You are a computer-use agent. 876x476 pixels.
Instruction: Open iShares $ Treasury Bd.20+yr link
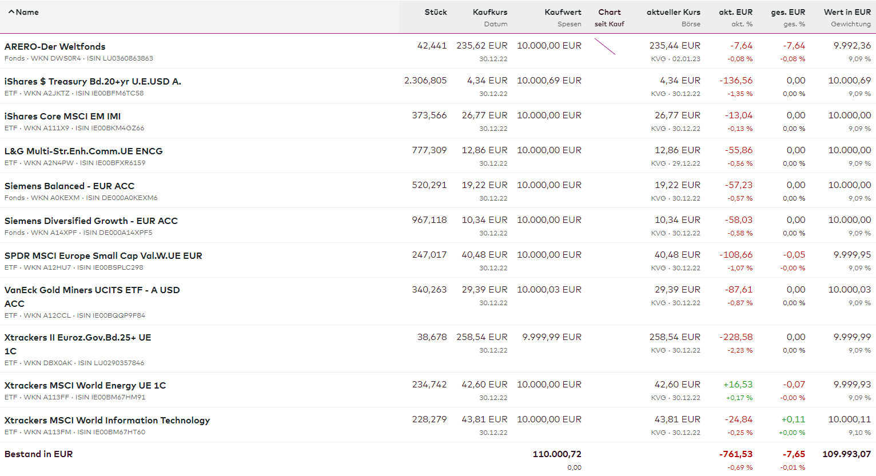[x=93, y=82]
